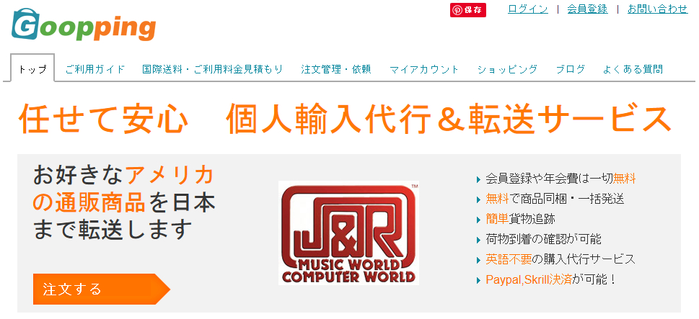The width and height of the screenshot is (699, 319).
Task: Open the ショッピング menu item
Action: pos(507,69)
